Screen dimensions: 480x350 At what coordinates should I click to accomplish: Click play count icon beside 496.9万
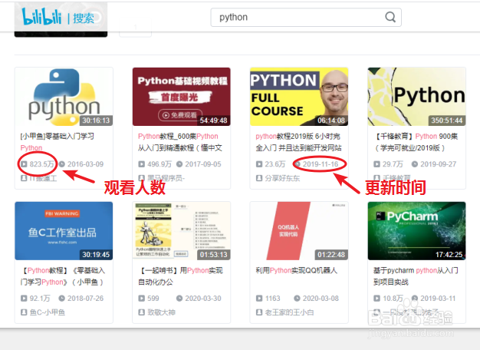(x=141, y=164)
